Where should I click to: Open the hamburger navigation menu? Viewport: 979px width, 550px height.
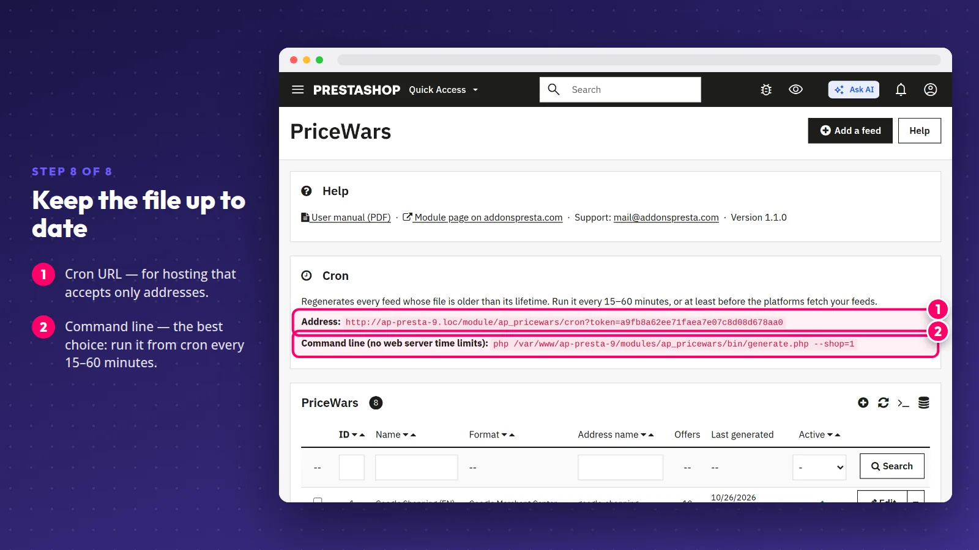click(298, 90)
